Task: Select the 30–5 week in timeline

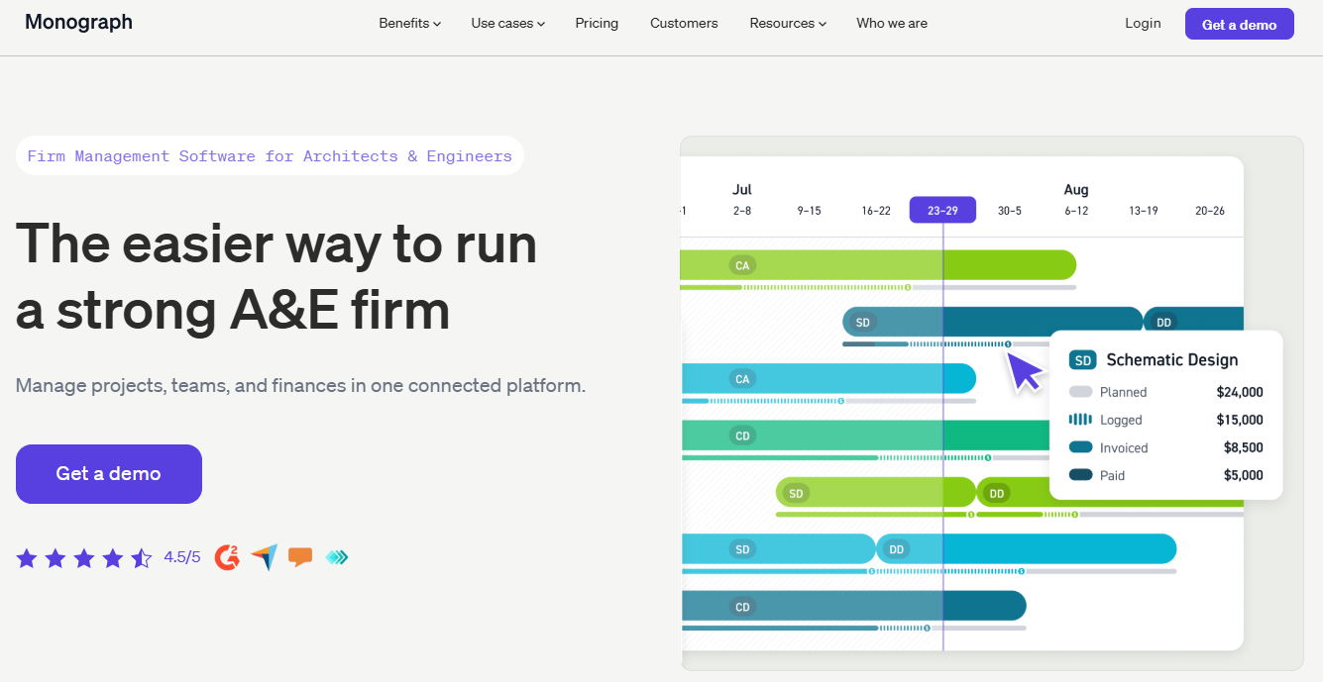Action: click(1010, 211)
